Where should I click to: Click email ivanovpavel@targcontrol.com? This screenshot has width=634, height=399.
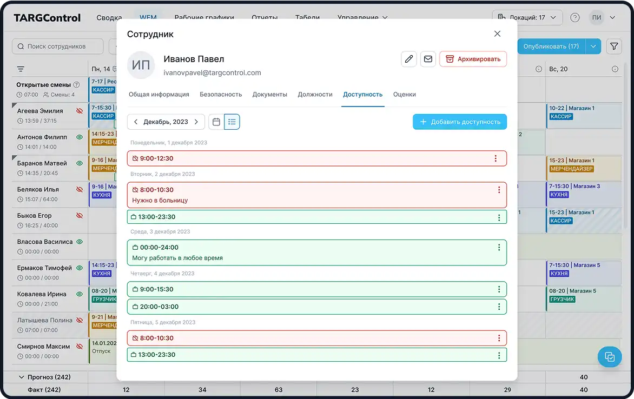pos(212,73)
